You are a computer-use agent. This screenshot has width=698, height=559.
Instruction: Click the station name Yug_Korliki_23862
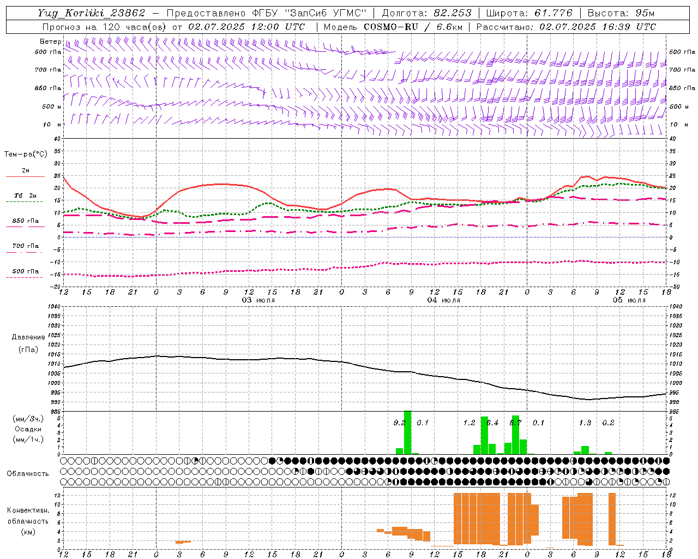[x=92, y=13]
